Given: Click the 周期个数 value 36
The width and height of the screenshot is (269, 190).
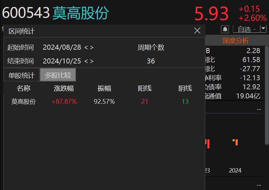Looking at the screenshot, I should pyautogui.click(x=151, y=61).
